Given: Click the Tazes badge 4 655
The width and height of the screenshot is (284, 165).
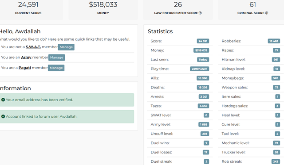Looking at the screenshot, I should [203, 106].
